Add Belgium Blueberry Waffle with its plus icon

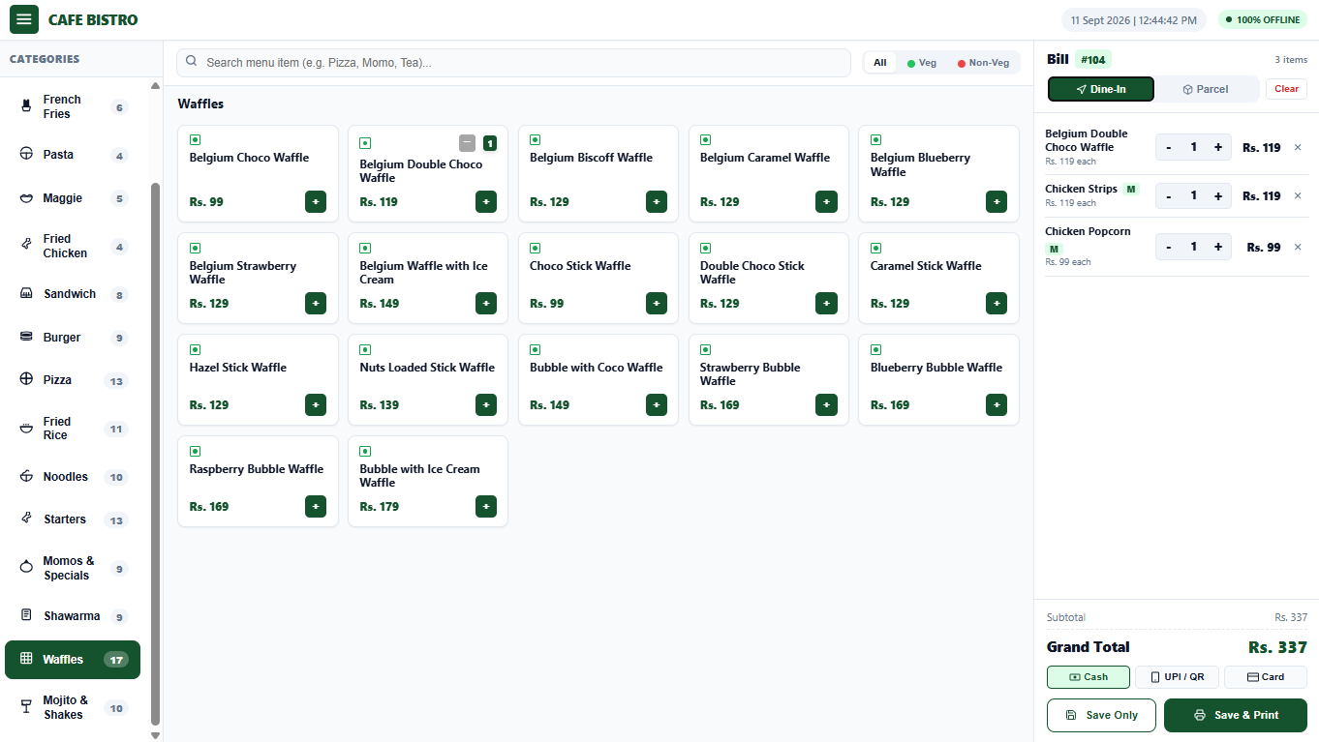(997, 201)
